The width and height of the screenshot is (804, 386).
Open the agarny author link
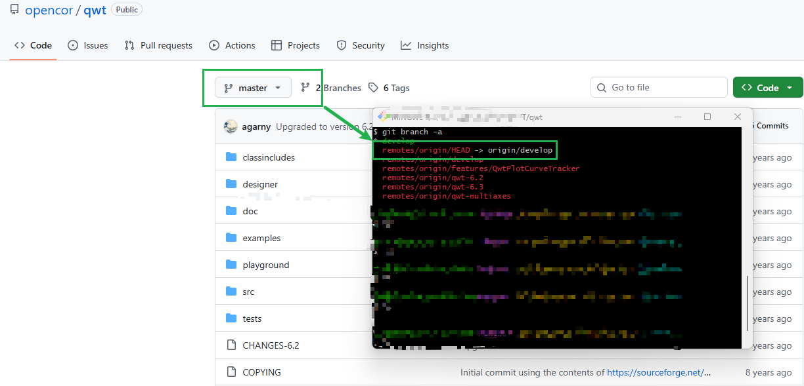point(256,126)
